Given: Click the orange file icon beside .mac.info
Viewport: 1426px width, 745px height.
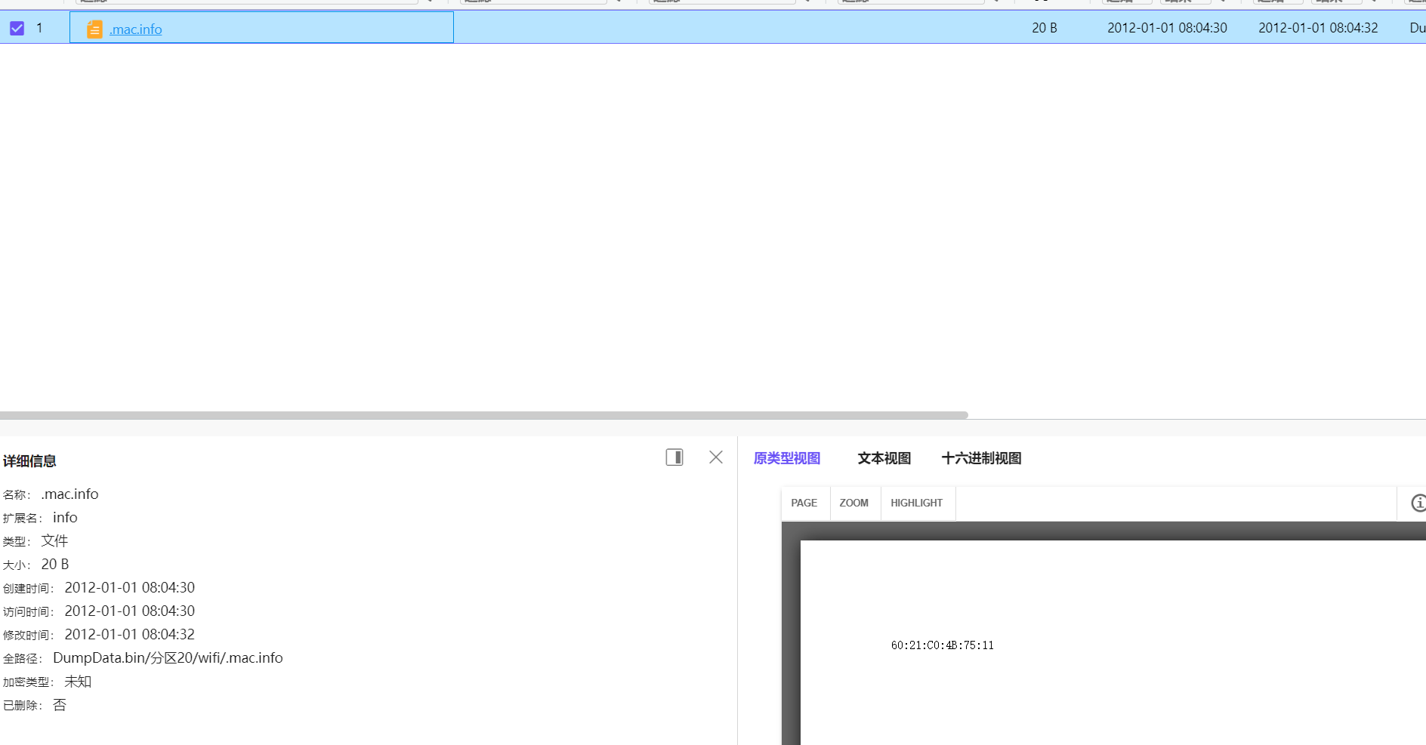Looking at the screenshot, I should click(94, 29).
